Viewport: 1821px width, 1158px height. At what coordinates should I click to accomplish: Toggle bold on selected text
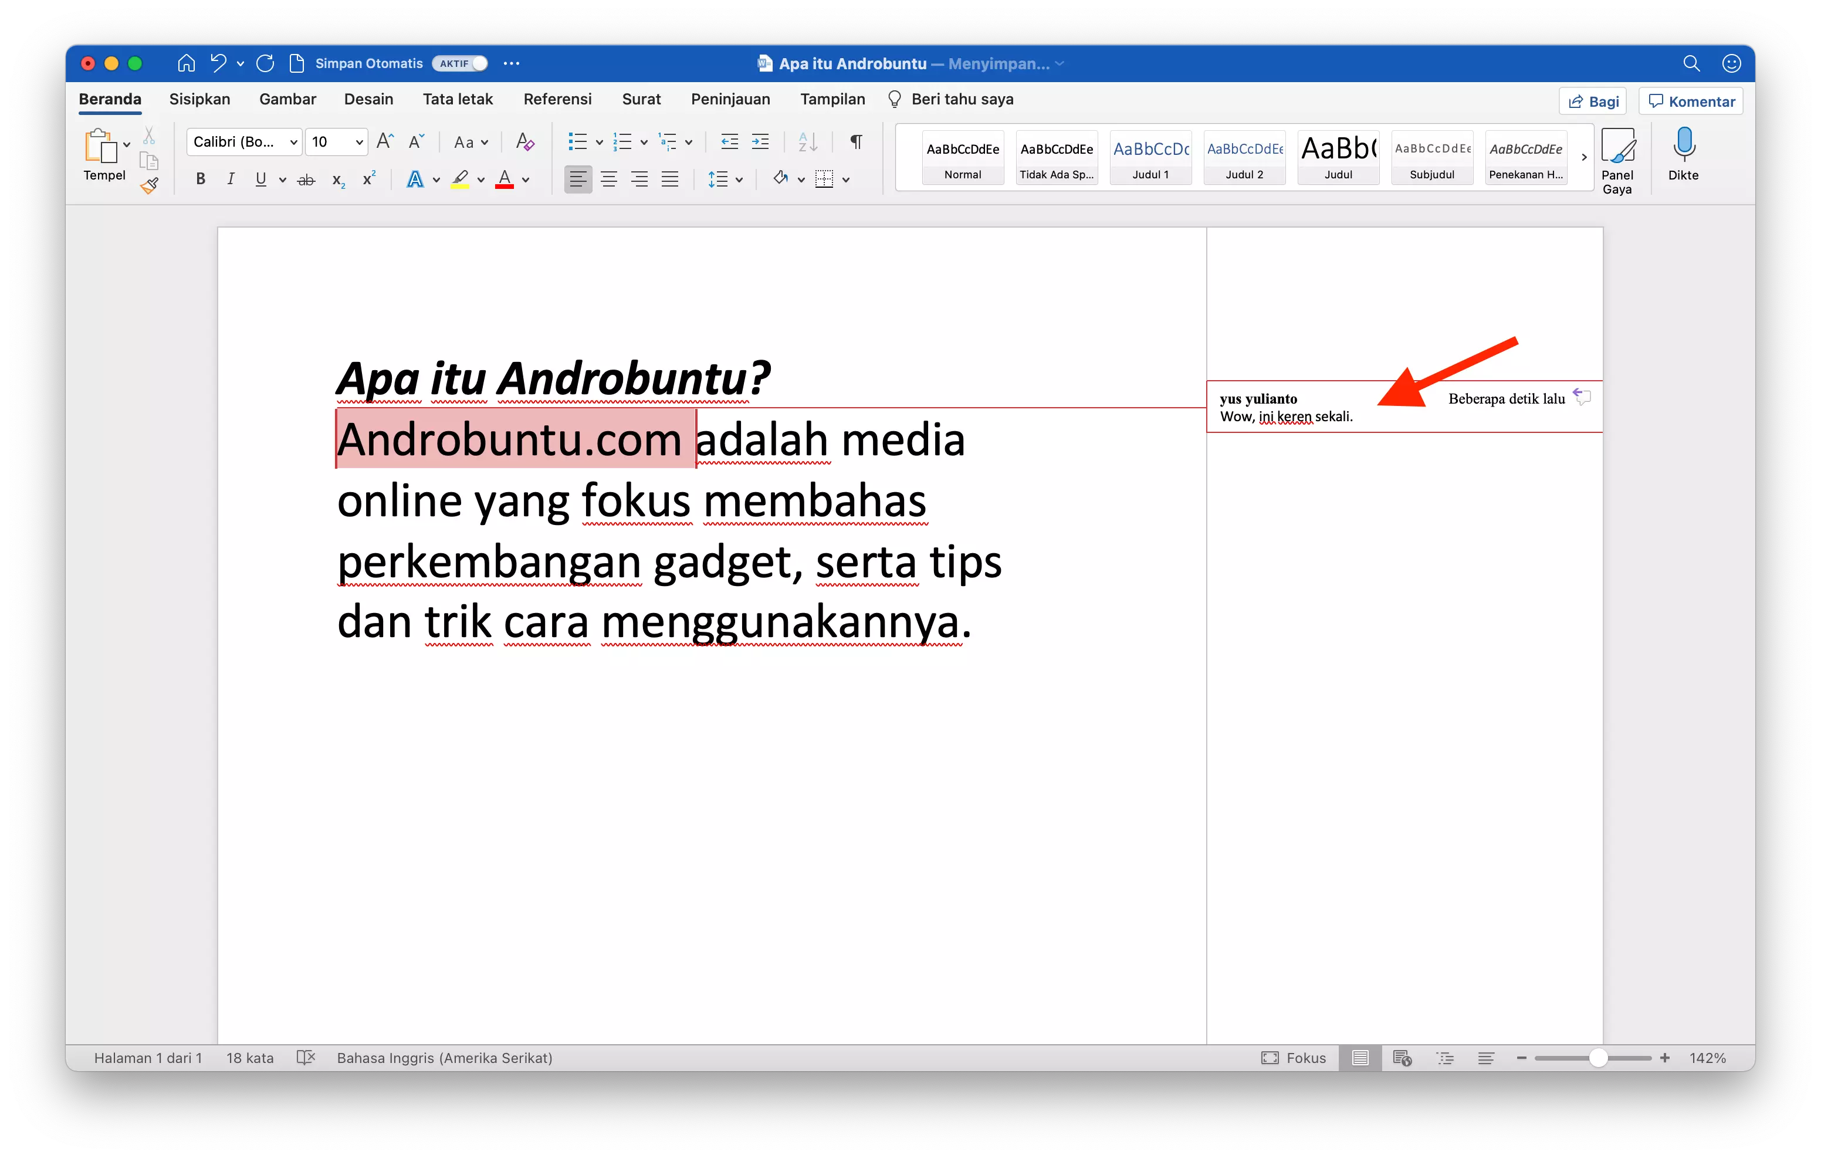point(199,178)
